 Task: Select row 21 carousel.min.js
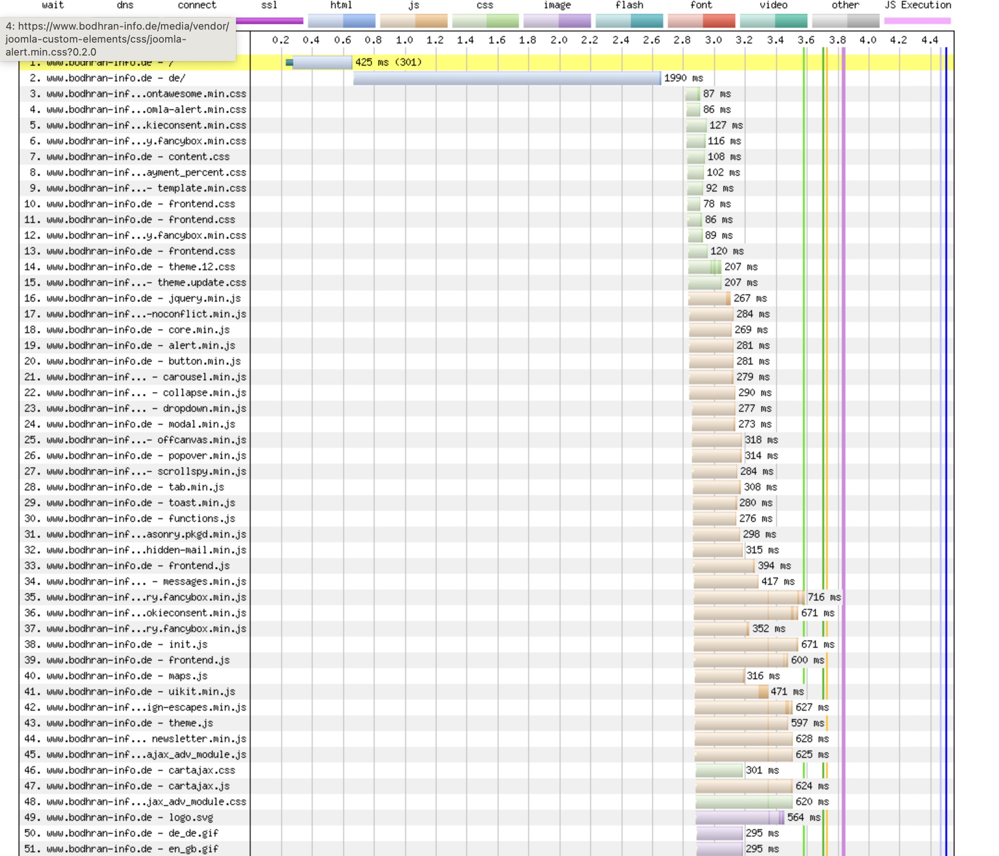(x=135, y=377)
